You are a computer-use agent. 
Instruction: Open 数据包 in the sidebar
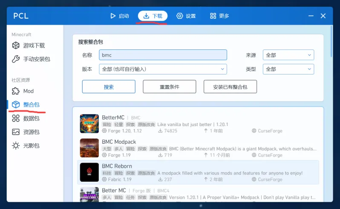click(35, 118)
